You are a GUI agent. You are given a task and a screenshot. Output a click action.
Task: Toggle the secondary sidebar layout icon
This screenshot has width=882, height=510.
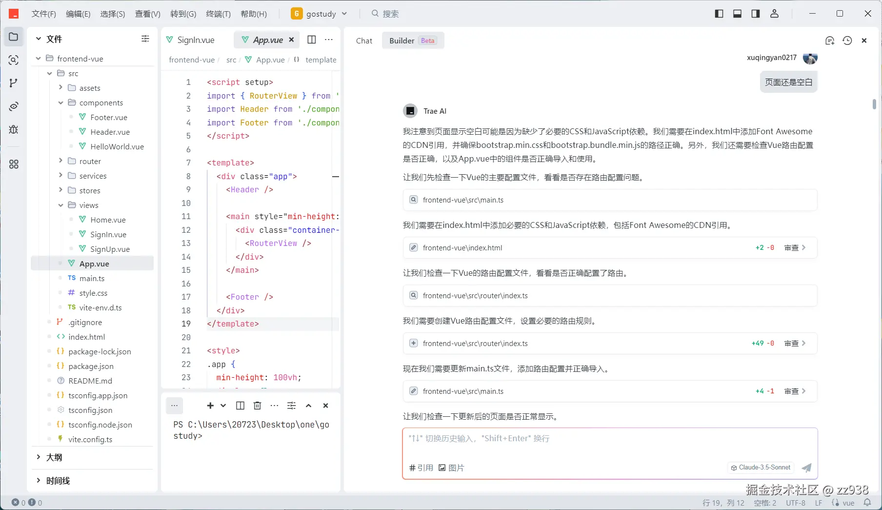tap(756, 14)
